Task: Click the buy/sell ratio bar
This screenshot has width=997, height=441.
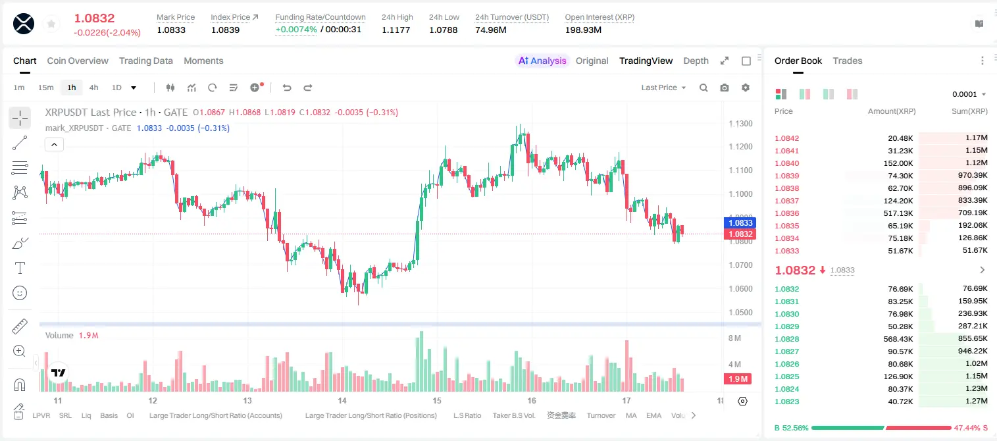Action: [x=881, y=428]
